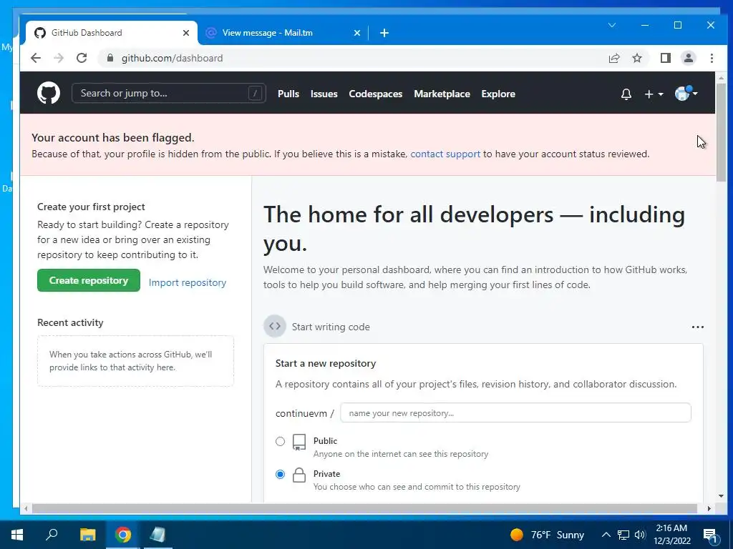Click the browser forward arrow
The height and width of the screenshot is (549, 733).
pos(59,58)
